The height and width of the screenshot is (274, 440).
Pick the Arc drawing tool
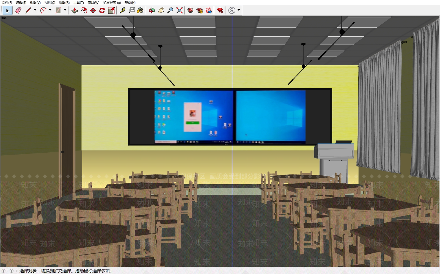click(43, 10)
